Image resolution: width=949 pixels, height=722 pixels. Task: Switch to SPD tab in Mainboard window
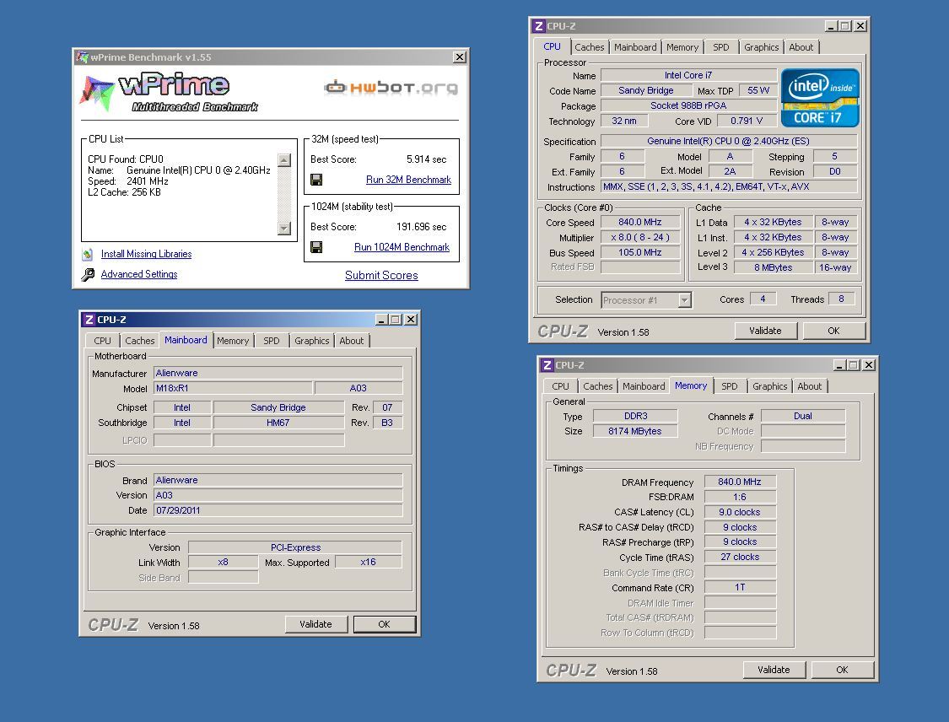[x=272, y=341]
